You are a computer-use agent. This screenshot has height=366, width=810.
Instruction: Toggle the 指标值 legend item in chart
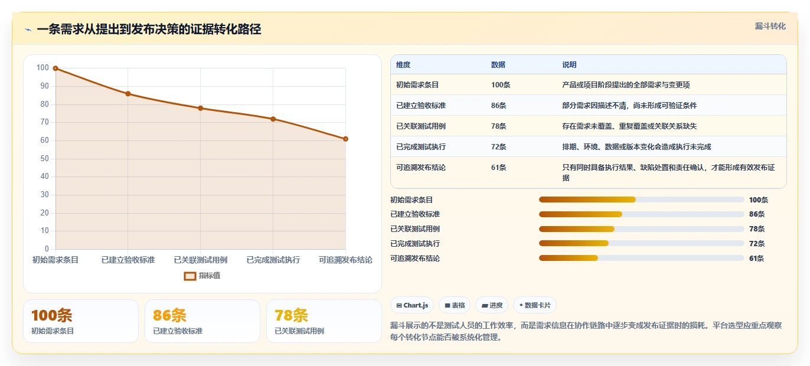coord(202,276)
